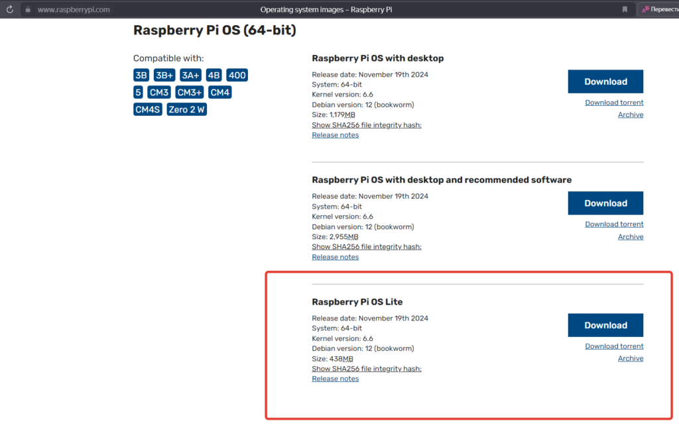Click the translate page button icon
Viewport: 679px width, 427px height.
click(645, 10)
